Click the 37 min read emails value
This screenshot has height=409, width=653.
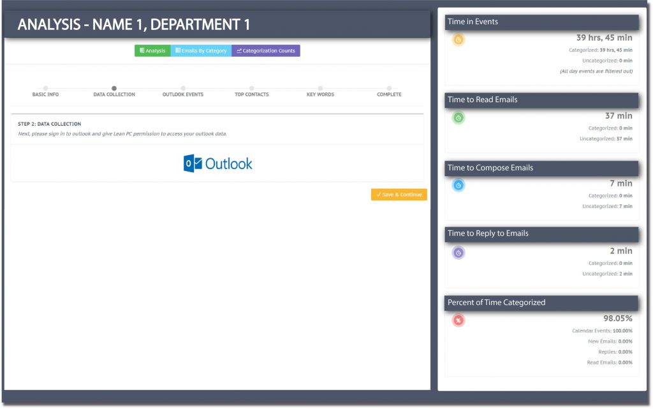point(619,115)
